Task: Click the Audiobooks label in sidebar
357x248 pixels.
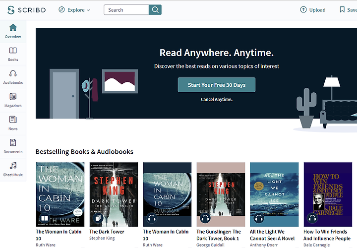Action: (13, 83)
